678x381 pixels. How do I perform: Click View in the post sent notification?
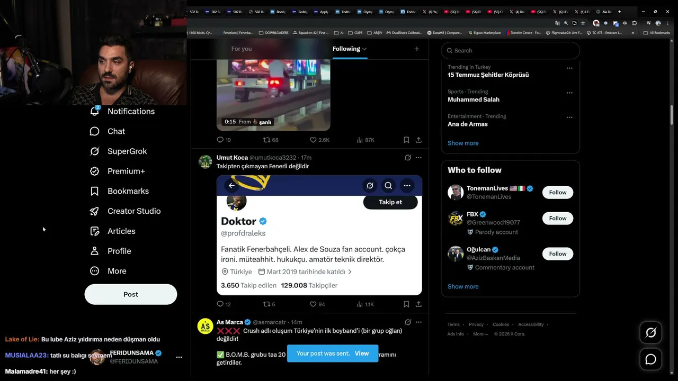[x=362, y=353]
